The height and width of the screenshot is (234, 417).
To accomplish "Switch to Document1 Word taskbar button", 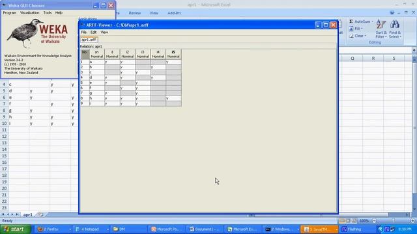I will [205, 229].
